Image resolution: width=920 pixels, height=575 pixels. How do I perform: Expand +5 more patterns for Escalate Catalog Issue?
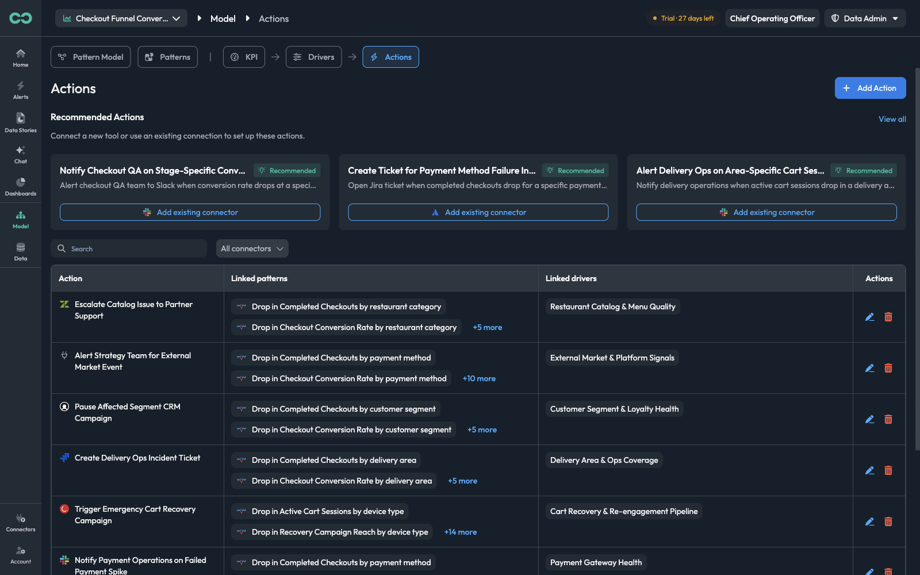487,327
